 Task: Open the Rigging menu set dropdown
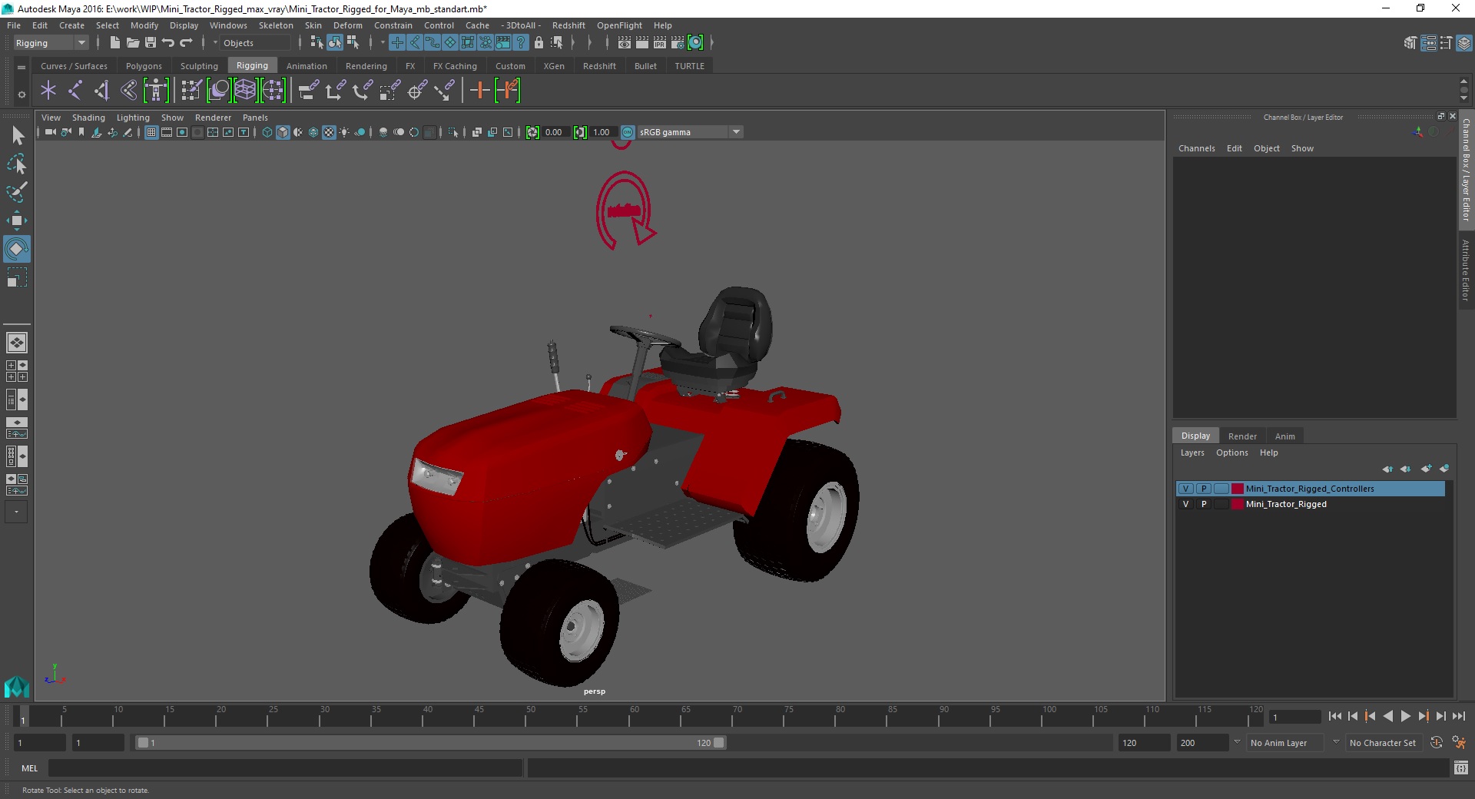[x=51, y=43]
